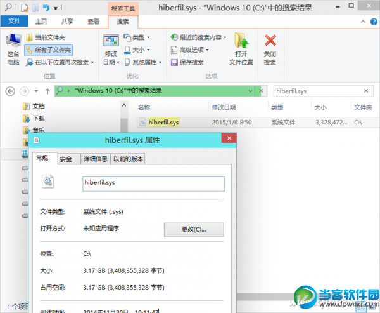380x313 pixels.
Task: Open Other properties filter dropdown
Action: pos(144,62)
